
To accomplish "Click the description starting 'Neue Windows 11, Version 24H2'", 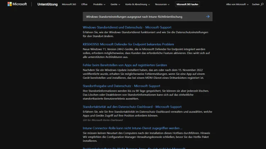I will coord(146,53).
